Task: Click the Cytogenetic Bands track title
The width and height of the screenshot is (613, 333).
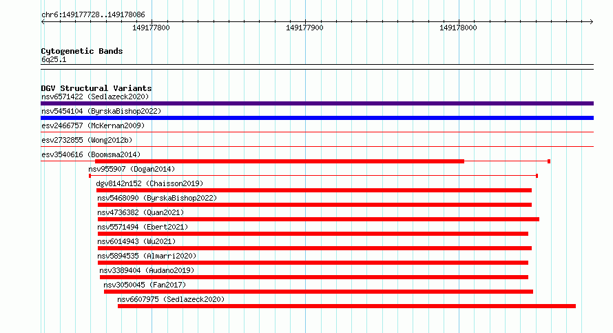Action: point(82,51)
